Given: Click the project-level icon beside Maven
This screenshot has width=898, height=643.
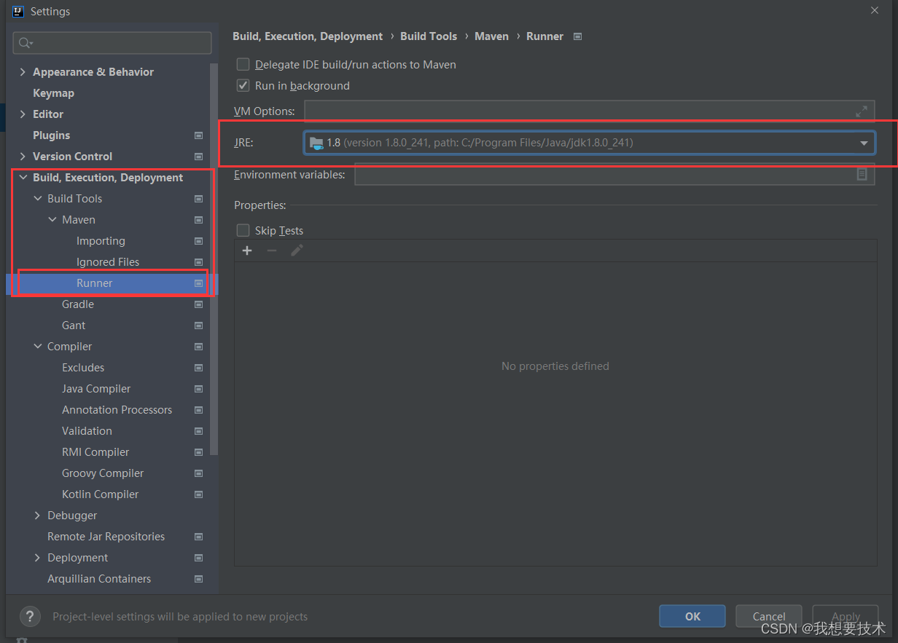Looking at the screenshot, I should [198, 220].
